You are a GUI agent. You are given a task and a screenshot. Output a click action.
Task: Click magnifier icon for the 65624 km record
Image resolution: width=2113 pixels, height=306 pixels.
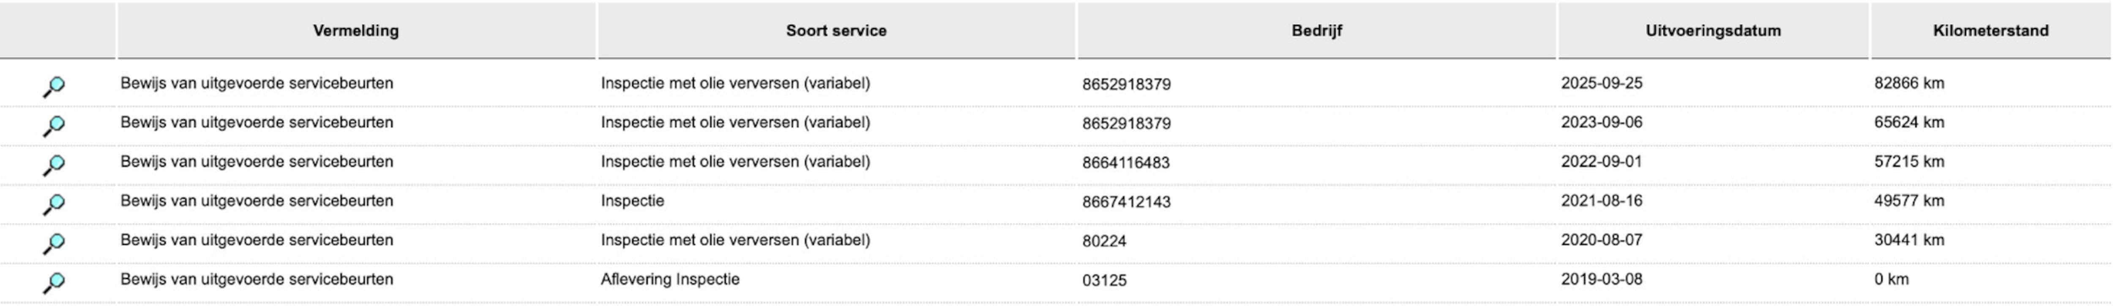(53, 125)
